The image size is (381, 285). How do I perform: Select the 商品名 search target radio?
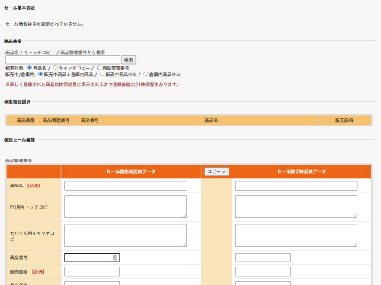pos(30,68)
